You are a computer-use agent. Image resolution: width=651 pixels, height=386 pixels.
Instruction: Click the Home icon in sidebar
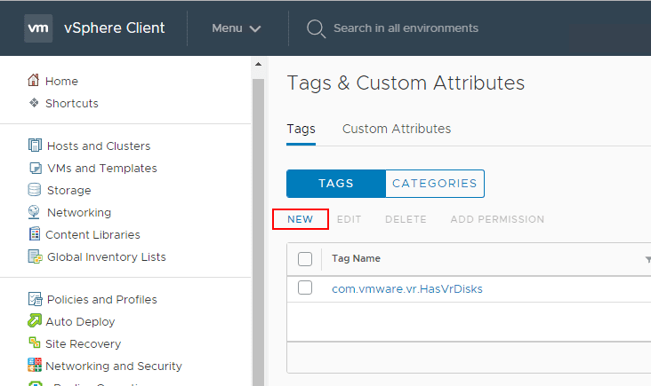click(34, 81)
